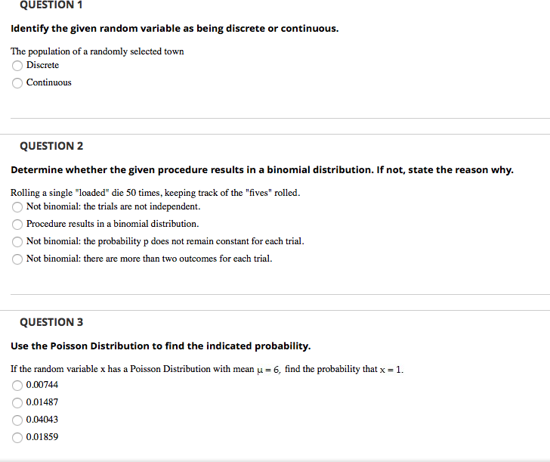Viewport: 550px width, 462px height.
Task: Pick answer 0.00744 for Question 3
Action: coord(17,386)
